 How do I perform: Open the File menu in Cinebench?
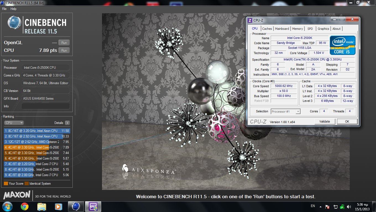click(4, 9)
